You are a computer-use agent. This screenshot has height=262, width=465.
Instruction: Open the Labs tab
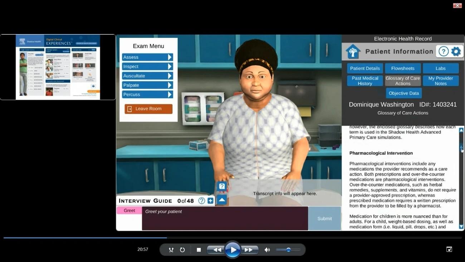(x=440, y=68)
